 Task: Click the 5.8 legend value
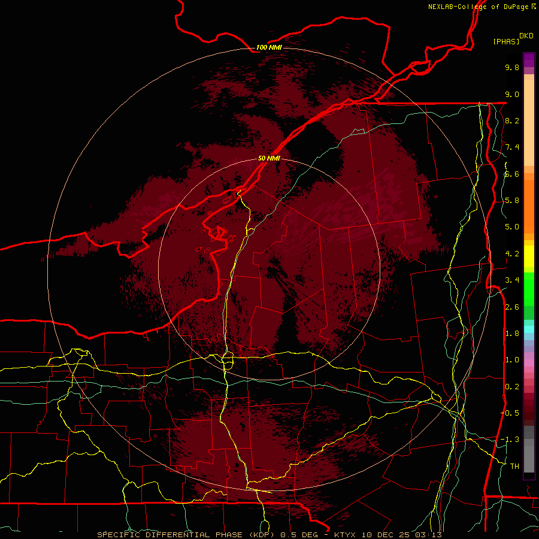[x=512, y=200]
